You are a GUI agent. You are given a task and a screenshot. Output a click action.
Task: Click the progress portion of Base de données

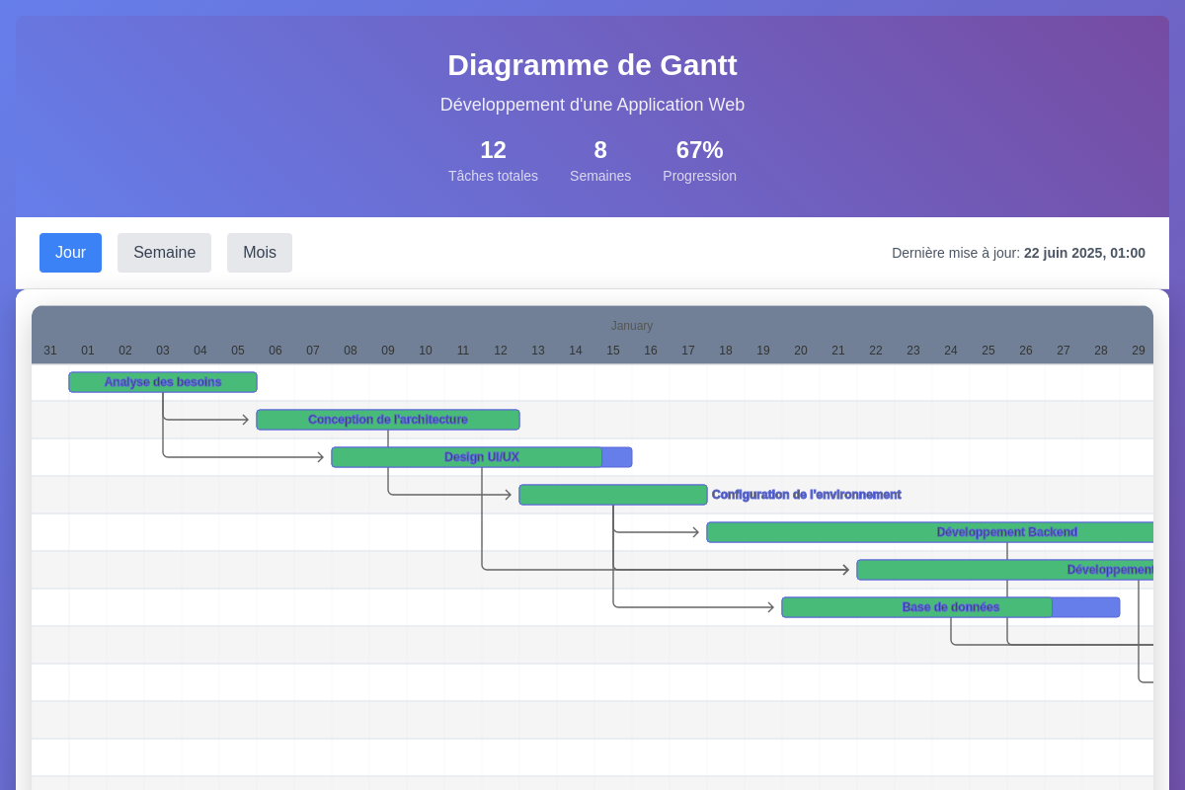[x=1086, y=606]
